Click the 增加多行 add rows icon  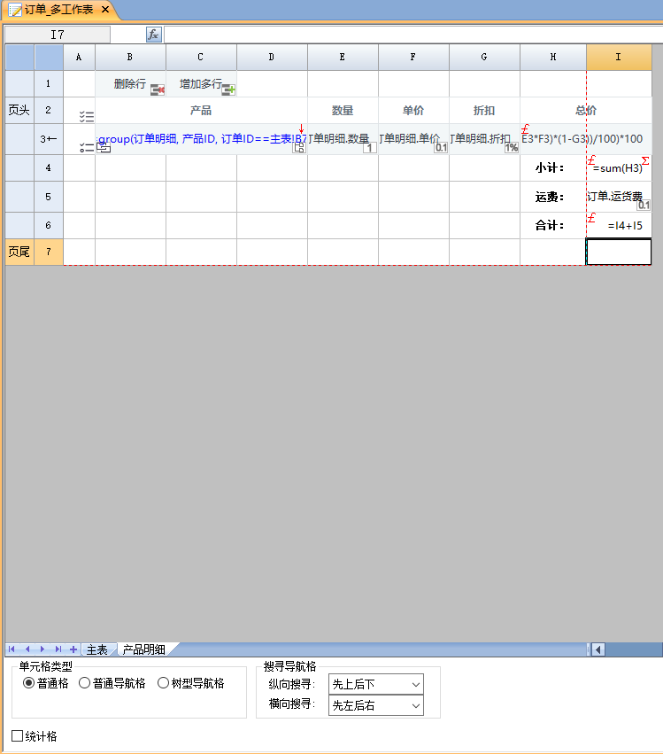pos(228,89)
